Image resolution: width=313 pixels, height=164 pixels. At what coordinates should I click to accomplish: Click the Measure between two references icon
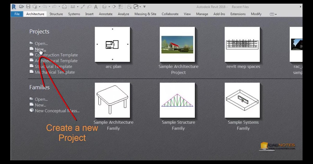coord(73,7)
